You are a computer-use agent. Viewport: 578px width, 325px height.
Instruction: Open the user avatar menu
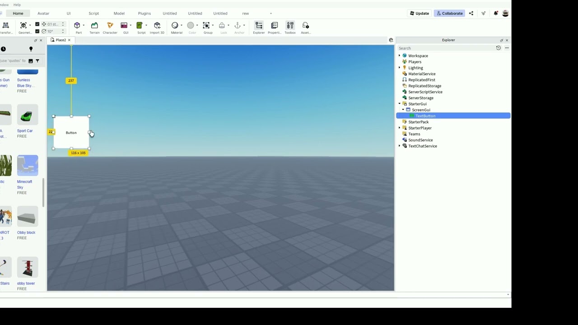505,13
